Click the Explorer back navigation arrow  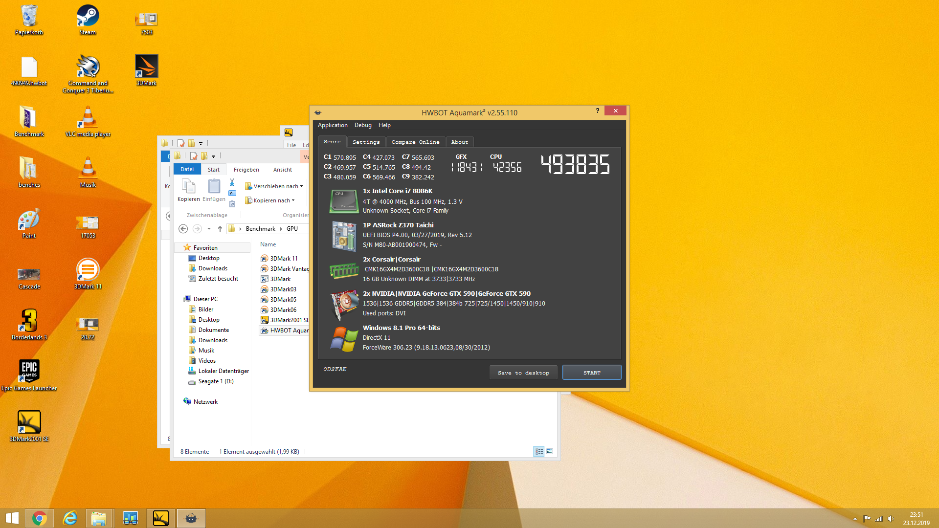[183, 228]
